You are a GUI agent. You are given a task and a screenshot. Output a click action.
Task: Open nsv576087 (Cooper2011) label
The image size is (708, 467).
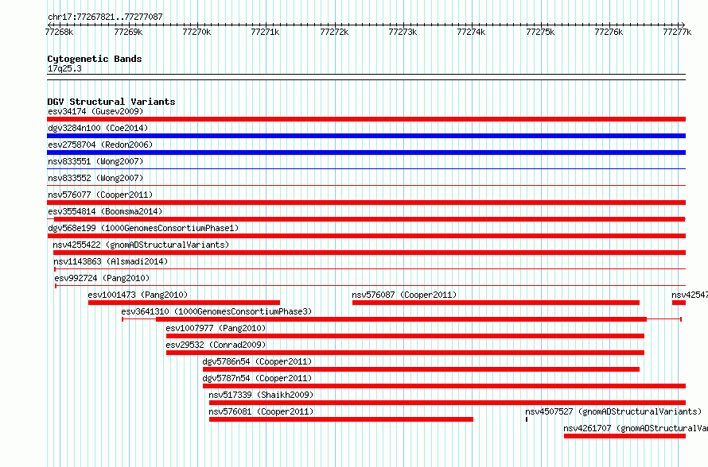[x=404, y=295]
